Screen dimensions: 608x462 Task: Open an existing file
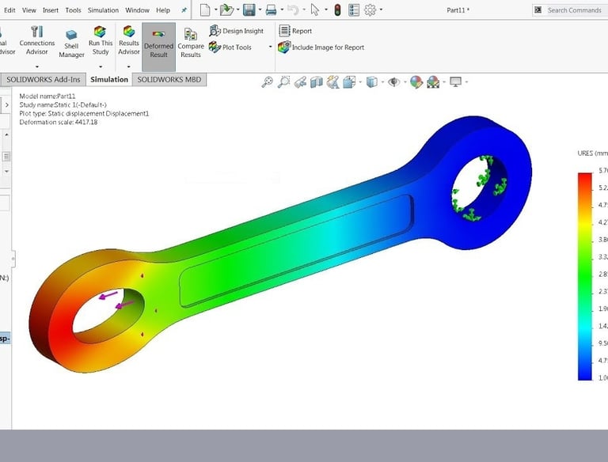pos(226,10)
